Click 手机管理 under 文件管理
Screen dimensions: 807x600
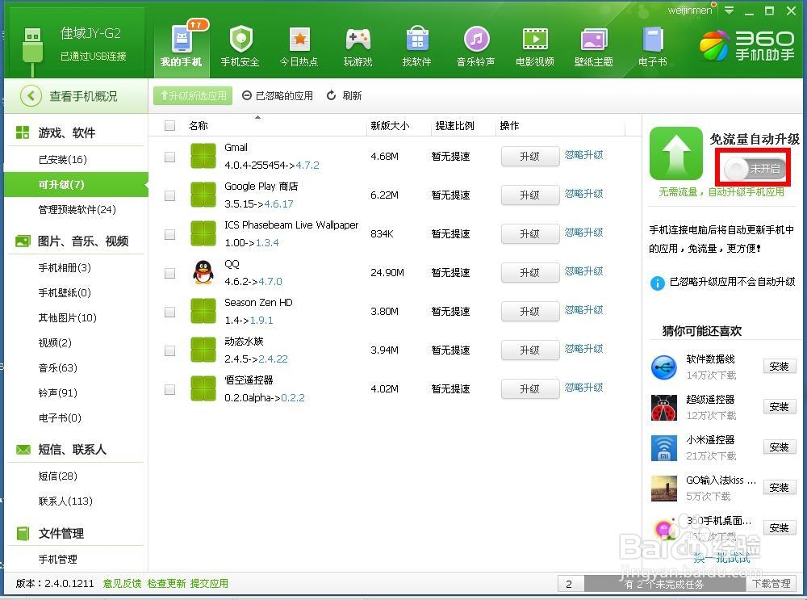click(57, 560)
